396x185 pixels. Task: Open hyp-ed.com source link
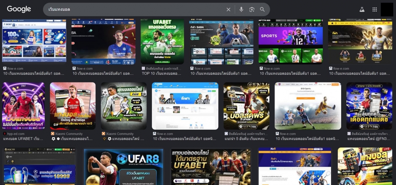16,134
